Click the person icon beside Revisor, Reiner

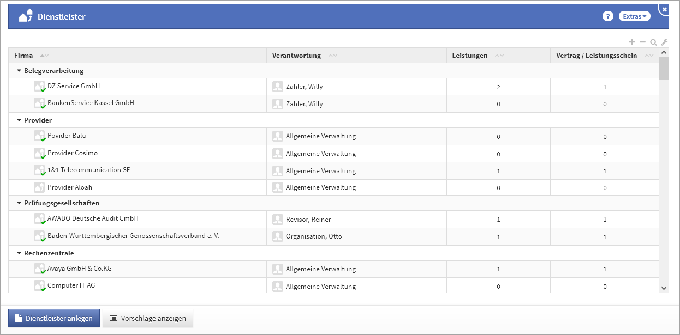[278, 220]
